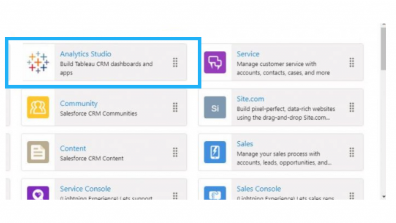Grab the Community card drag handle
396x223 pixels.
pos(175,107)
